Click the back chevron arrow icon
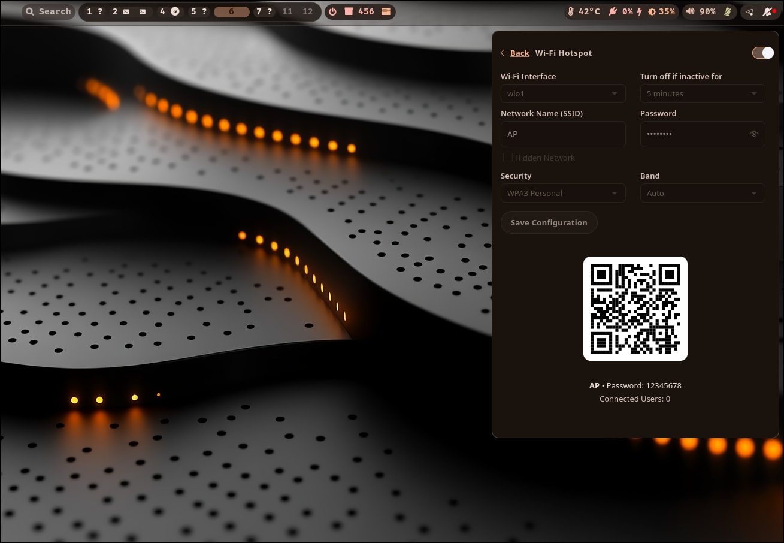 [x=503, y=53]
